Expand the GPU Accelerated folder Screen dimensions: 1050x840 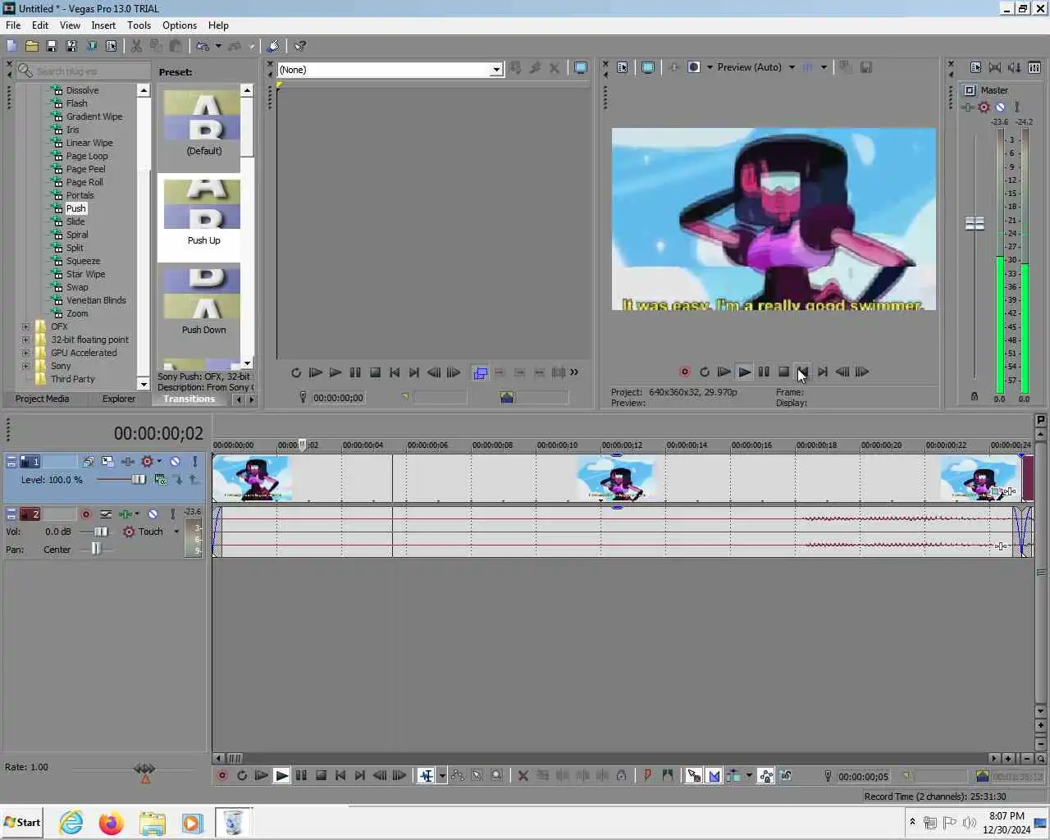click(25, 353)
